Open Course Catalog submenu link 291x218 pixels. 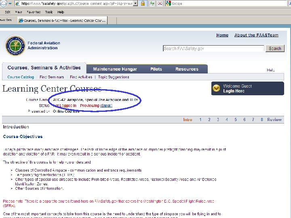click(21, 77)
